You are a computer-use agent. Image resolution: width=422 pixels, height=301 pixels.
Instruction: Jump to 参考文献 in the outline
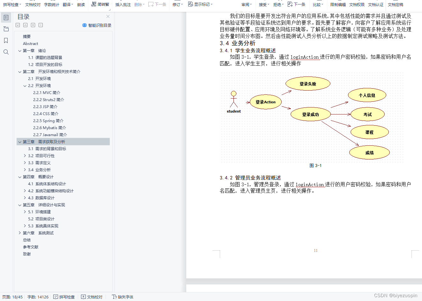pyautogui.click(x=31, y=247)
